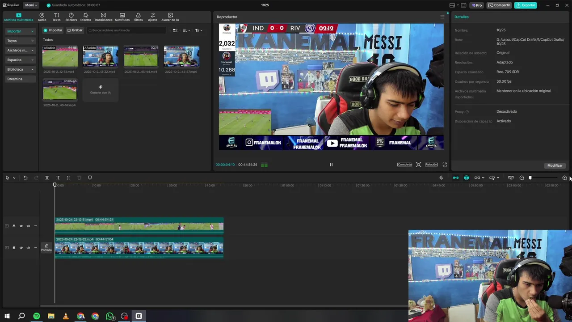The height and width of the screenshot is (322, 572).
Task: Open the media filter dropdown
Action: (198, 30)
